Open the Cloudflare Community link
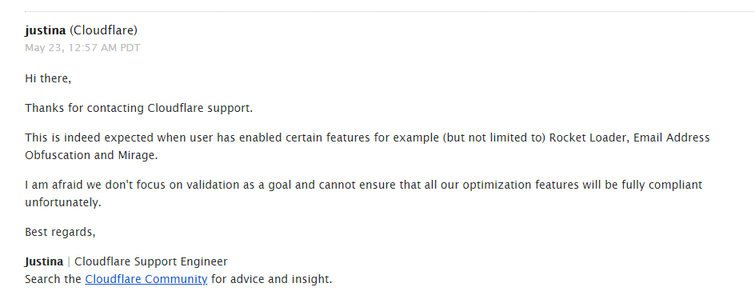This screenshot has height=307, width=755. pyautogui.click(x=146, y=279)
